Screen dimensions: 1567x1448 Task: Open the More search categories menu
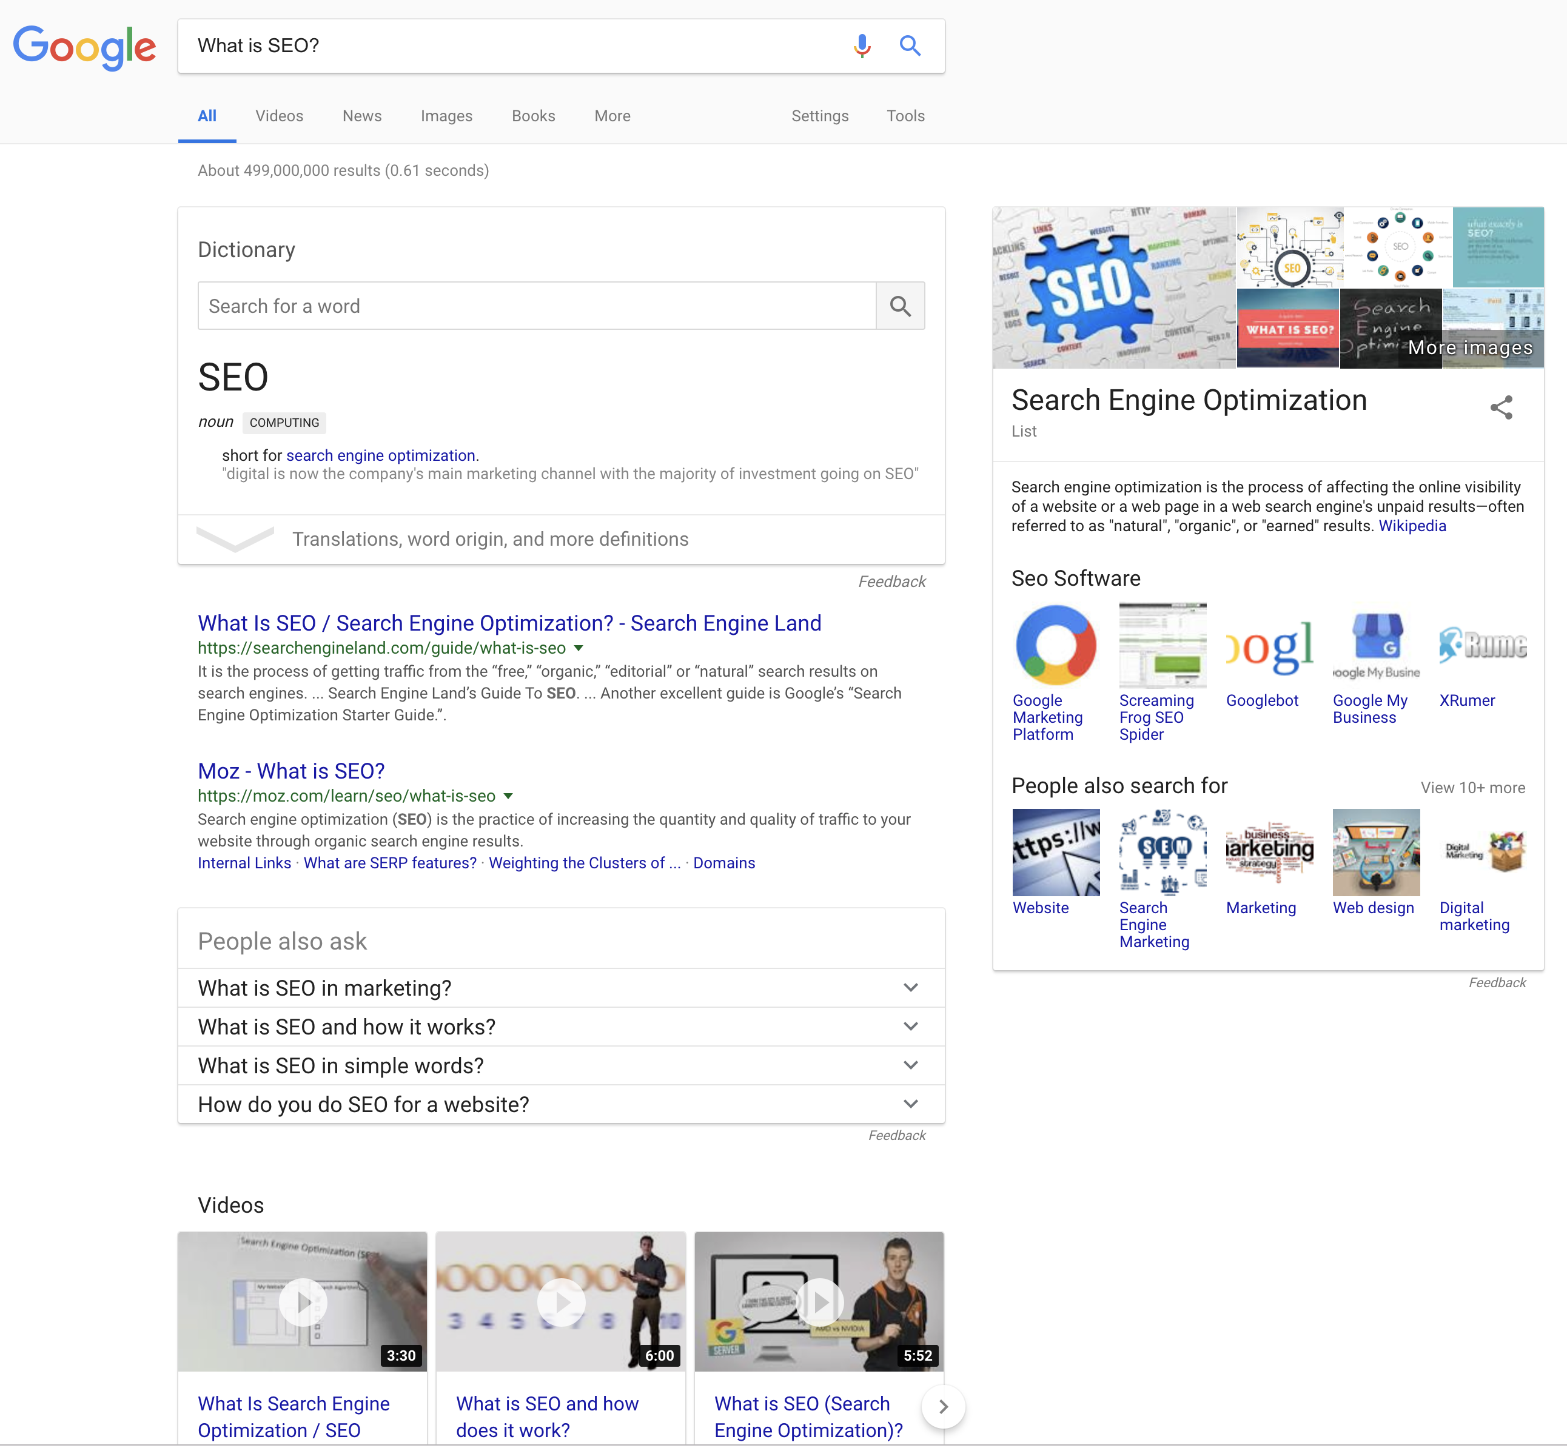612,116
